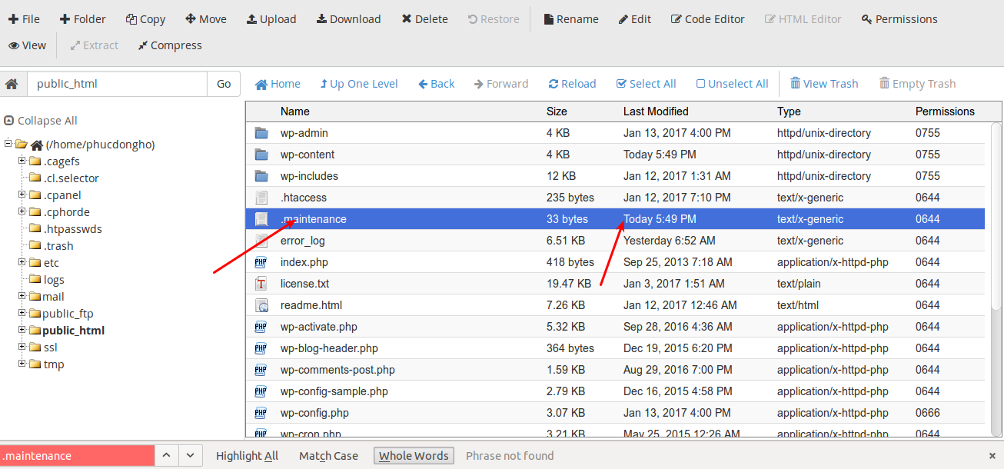The image size is (1004, 469).
Task: Click the Go button
Action: coord(224,84)
